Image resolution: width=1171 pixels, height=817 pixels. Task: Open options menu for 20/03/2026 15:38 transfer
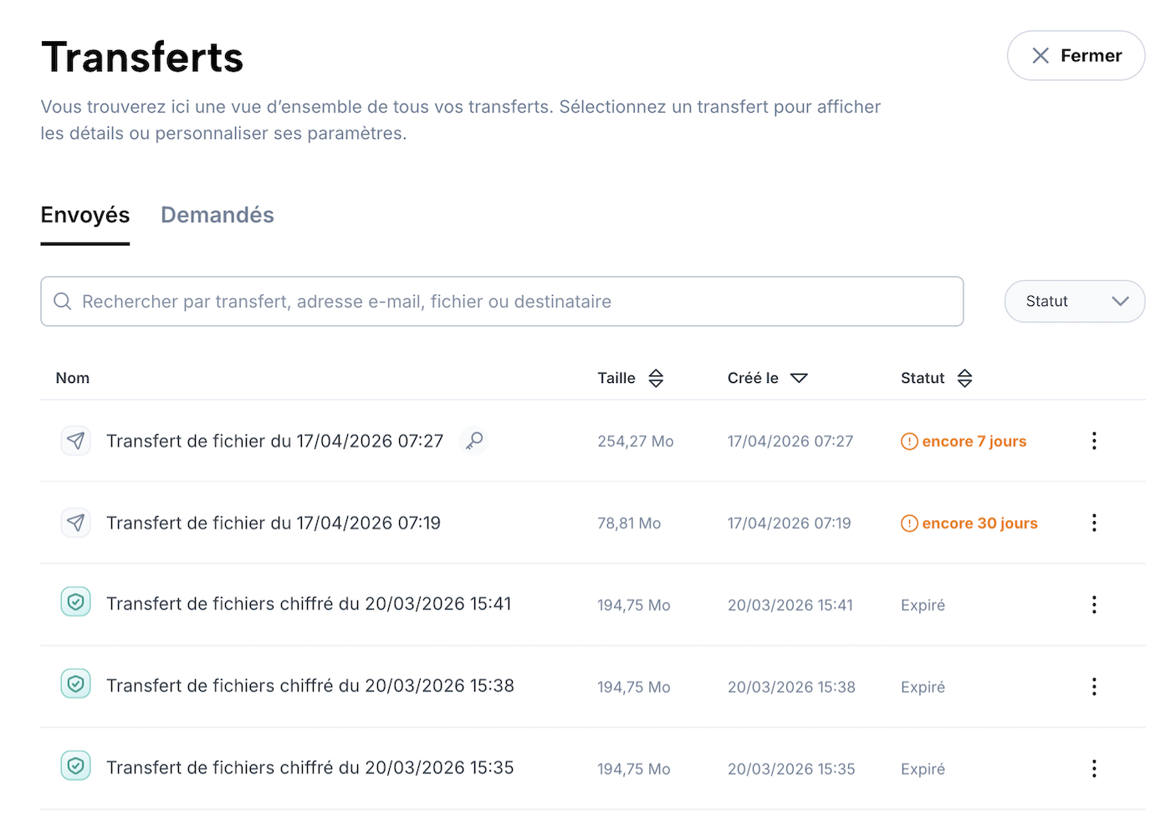(x=1094, y=687)
